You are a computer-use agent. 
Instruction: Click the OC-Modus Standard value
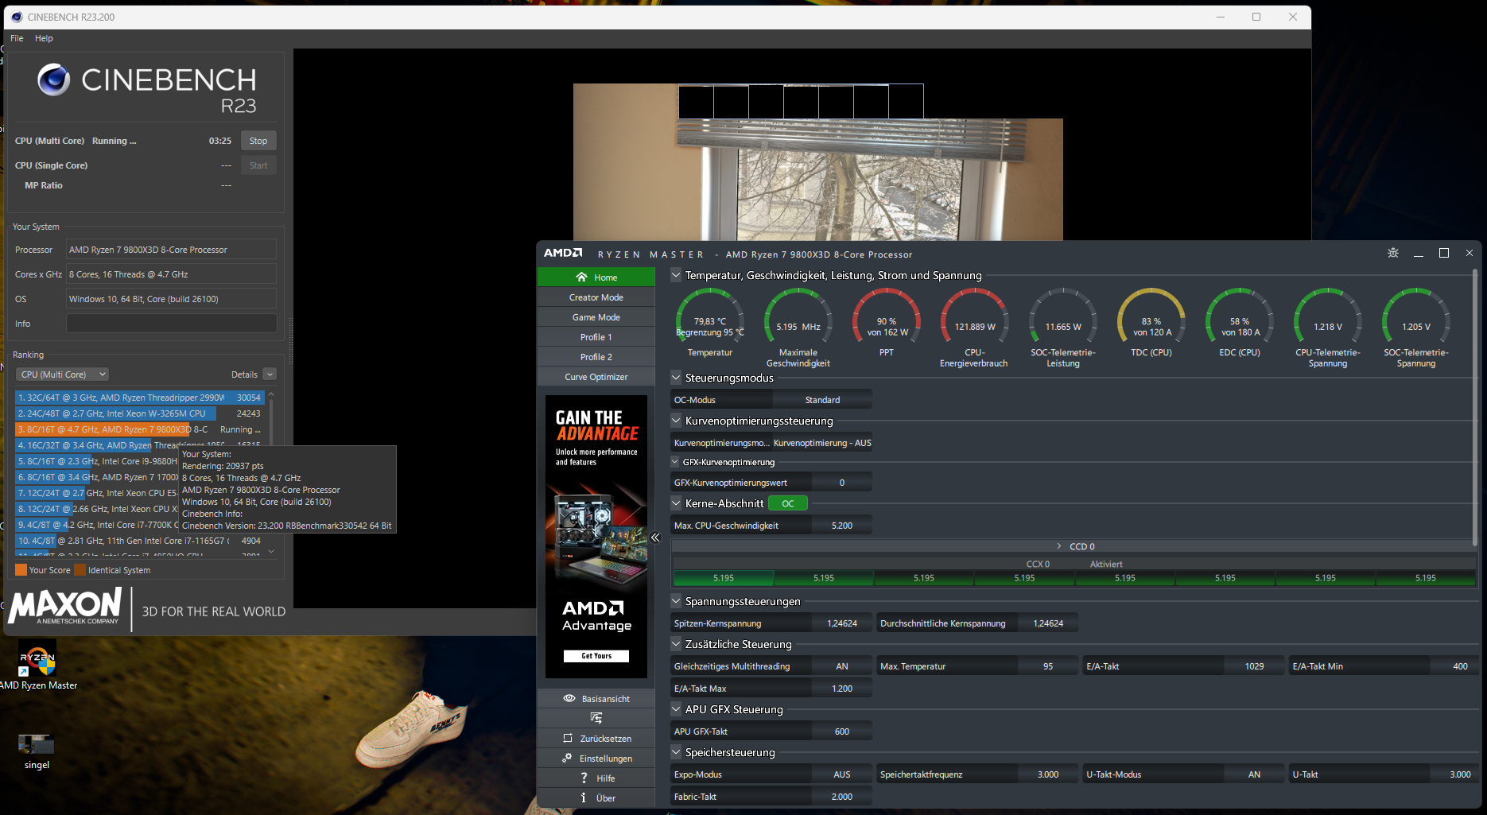click(x=822, y=400)
